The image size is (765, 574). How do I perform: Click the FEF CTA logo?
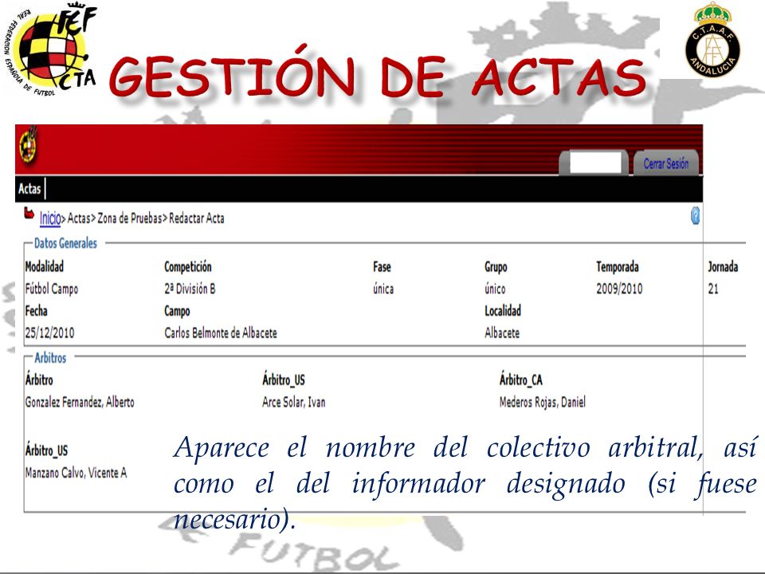[x=51, y=49]
